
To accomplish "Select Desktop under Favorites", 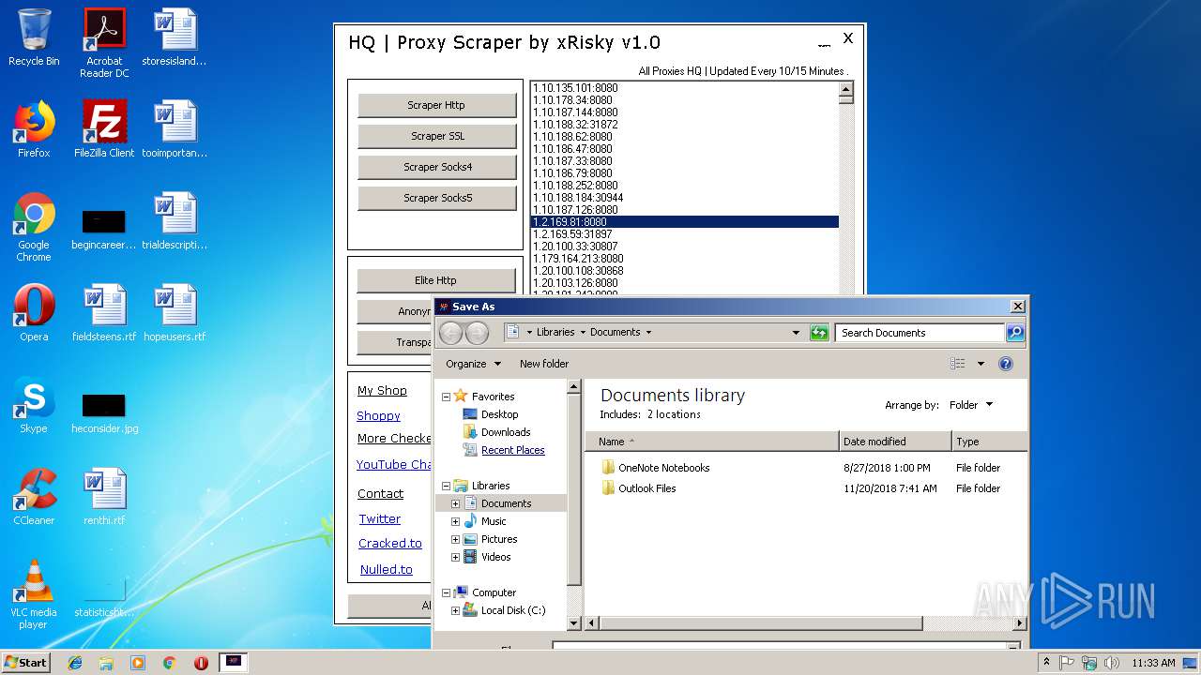I will pos(499,414).
